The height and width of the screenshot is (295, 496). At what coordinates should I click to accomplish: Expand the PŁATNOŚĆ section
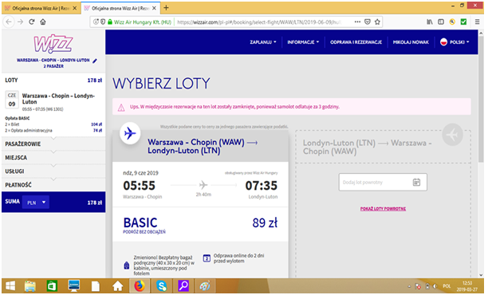[53, 185]
